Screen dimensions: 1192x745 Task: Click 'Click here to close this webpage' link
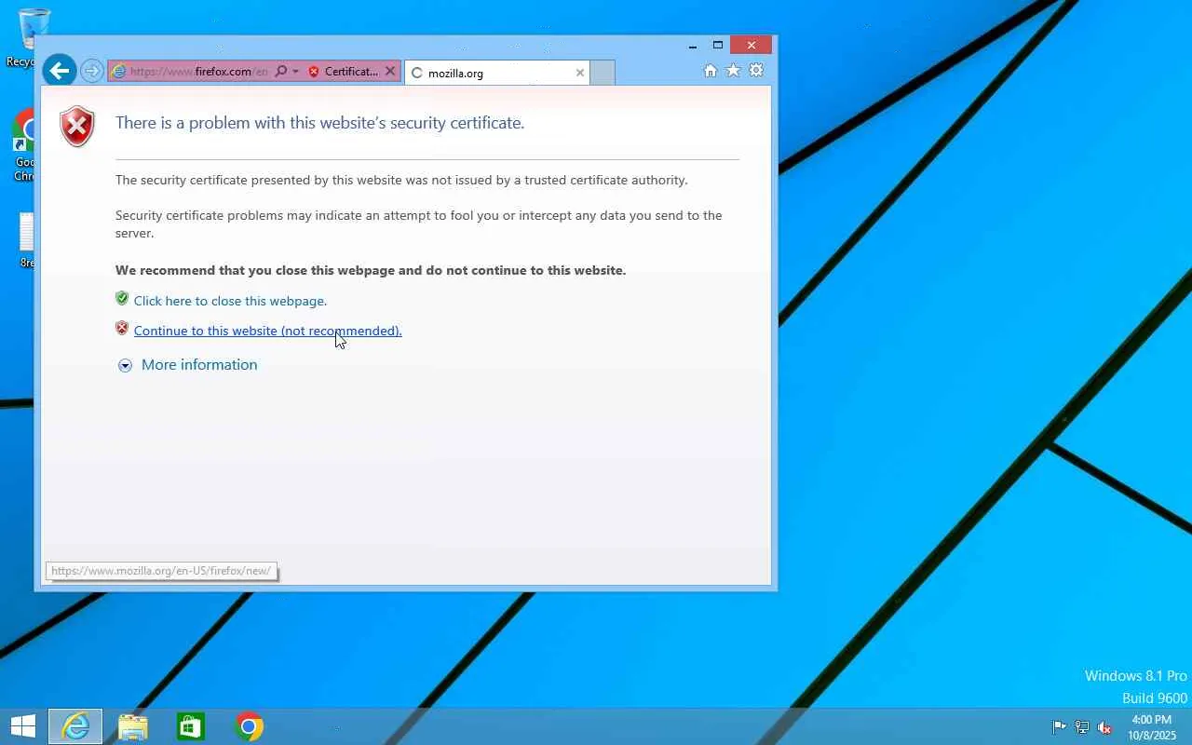pos(230,301)
